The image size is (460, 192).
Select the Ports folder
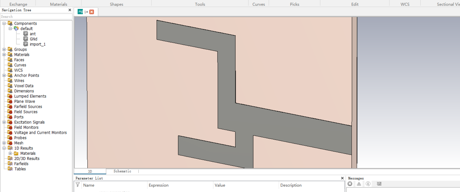pyautogui.click(x=19, y=117)
